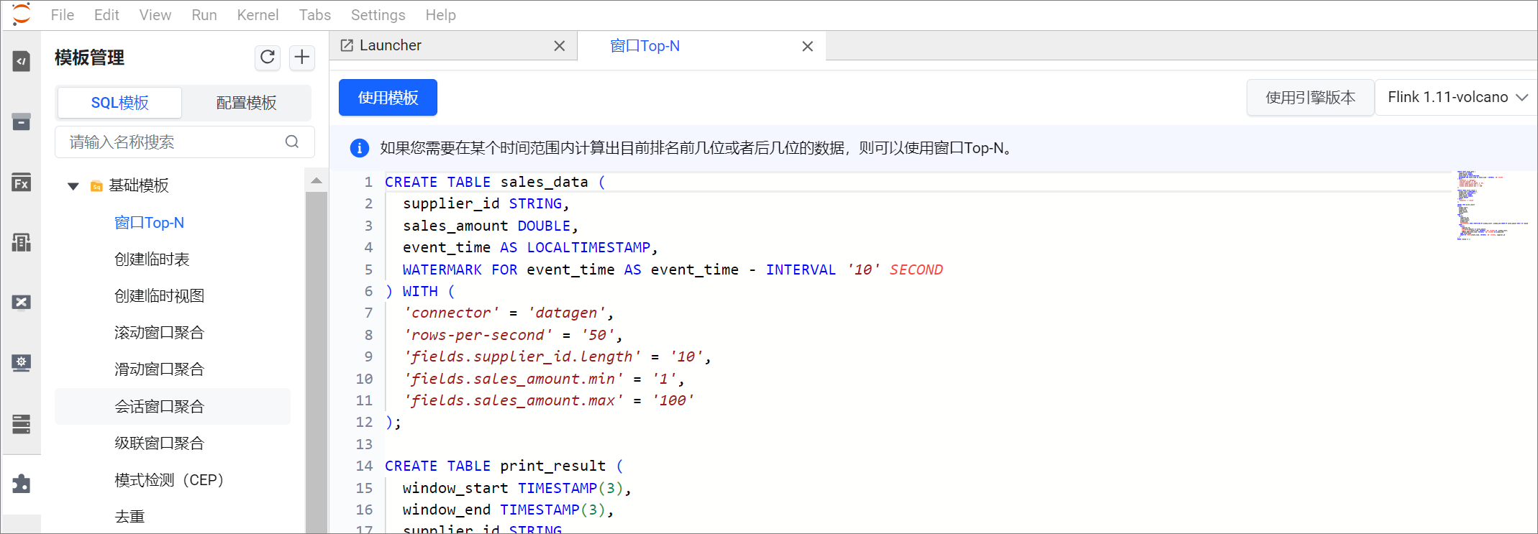Image resolution: width=1538 pixels, height=534 pixels.
Task: Open the Kernel menu
Action: click(x=258, y=15)
